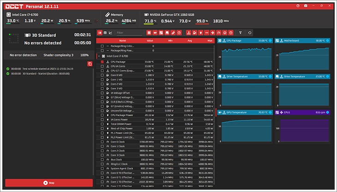Toggle the voltage sensor filter icon
The width and height of the screenshot is (337, 192).
click(194, 33)
